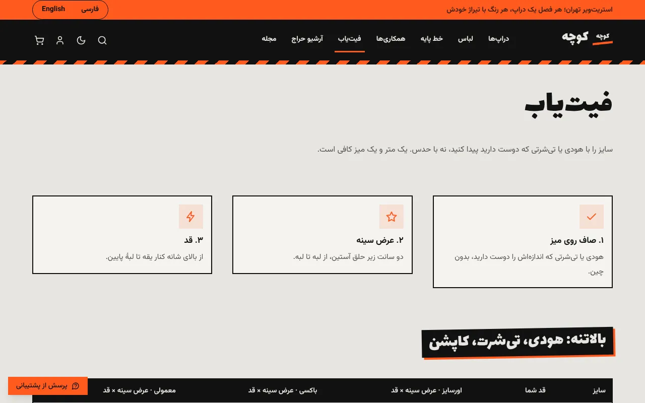Open مجله navigation item
The height and width of the screenshot is (403, 645).
[x=269, y=39]
